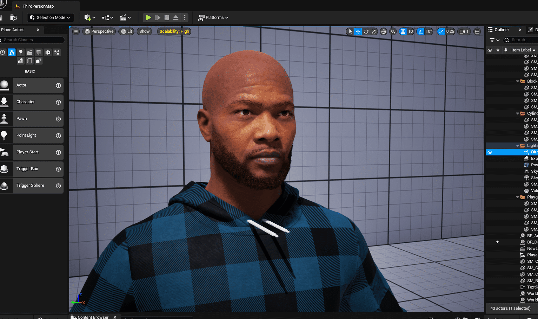
Task: Activate the Rotate gizmo tool
Action: click(366, 32)
